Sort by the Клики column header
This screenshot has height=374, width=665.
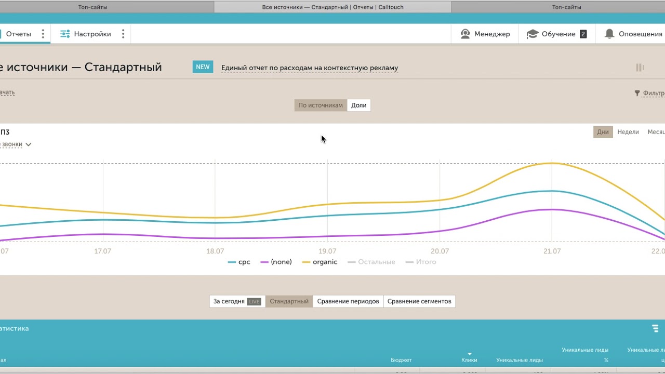click(x=469, y=360)
